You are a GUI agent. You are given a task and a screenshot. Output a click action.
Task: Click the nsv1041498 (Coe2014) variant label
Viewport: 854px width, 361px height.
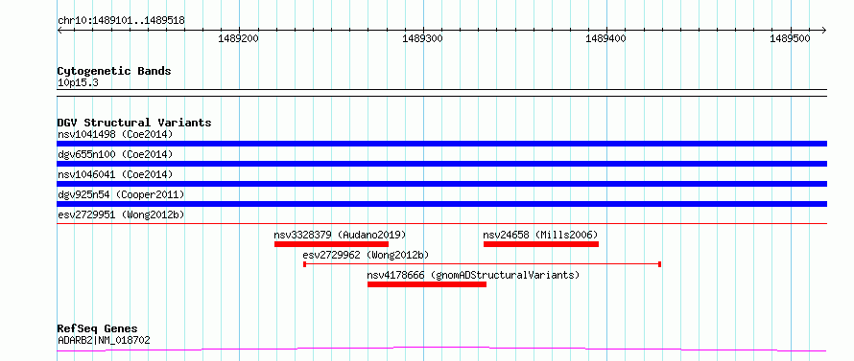(x=115, y=134)
